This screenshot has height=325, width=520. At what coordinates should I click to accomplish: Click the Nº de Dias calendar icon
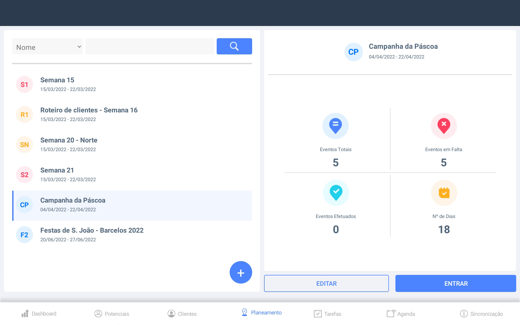[444, 193]
